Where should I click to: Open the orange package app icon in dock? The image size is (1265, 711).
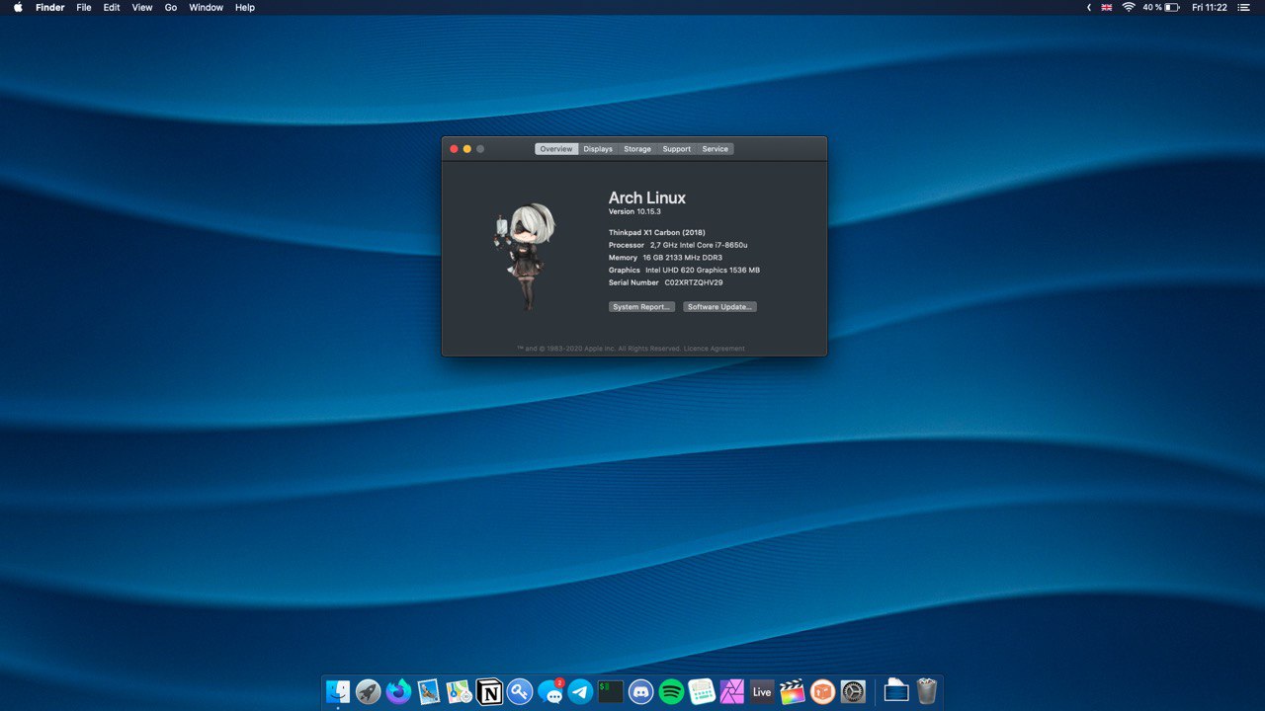click(x=822, y=692)
